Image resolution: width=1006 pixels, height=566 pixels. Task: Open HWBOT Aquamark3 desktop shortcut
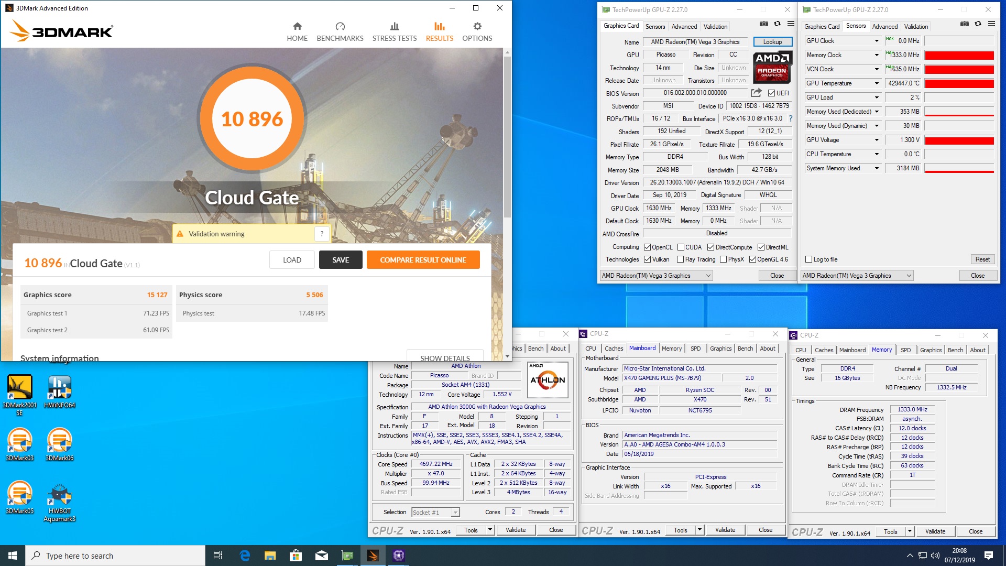pos(59,502)
